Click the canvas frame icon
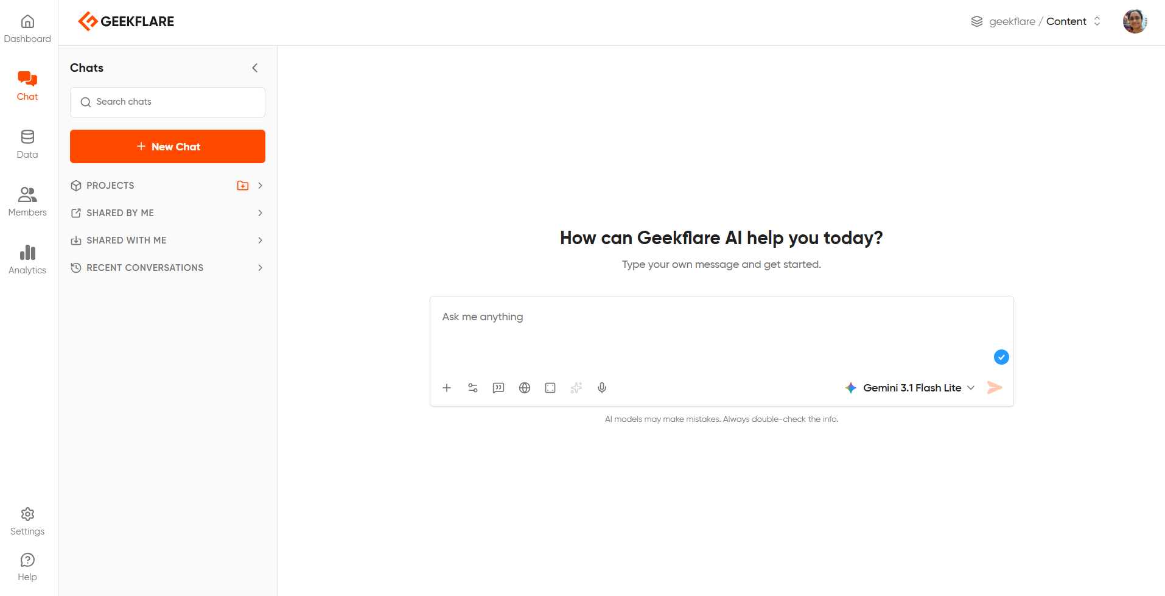1165x596 pixels. [550, 388]
